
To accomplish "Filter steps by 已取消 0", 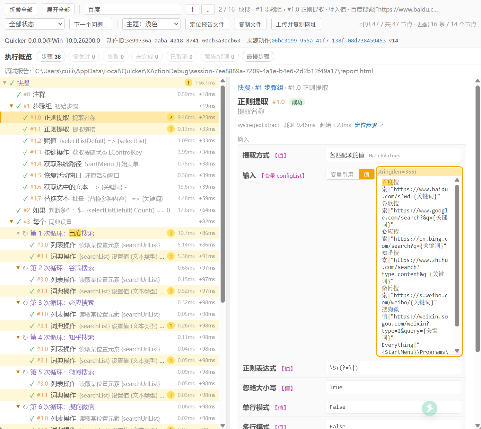I will [181, 57].
